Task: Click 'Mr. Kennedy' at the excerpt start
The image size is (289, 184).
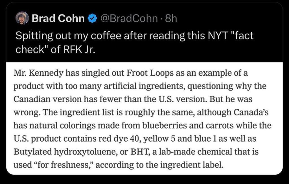Action: click(x=38, y=73)
